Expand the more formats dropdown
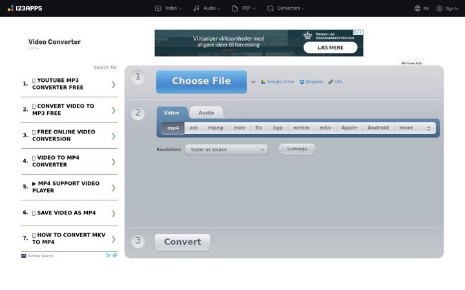This screenshot has width=465, height=290. (x=415, y=128)
